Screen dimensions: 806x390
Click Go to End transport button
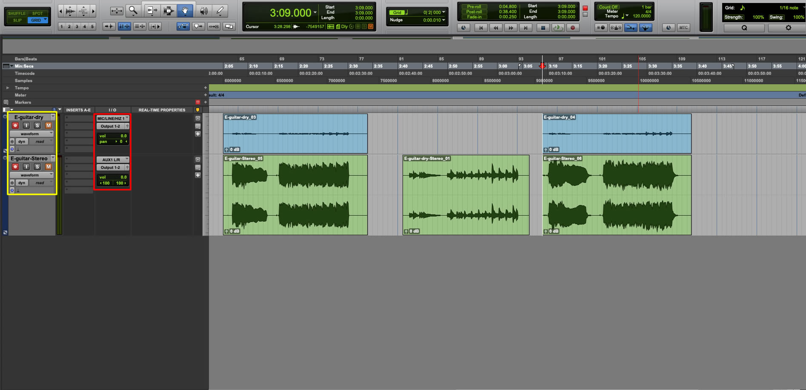pos(526,28)
